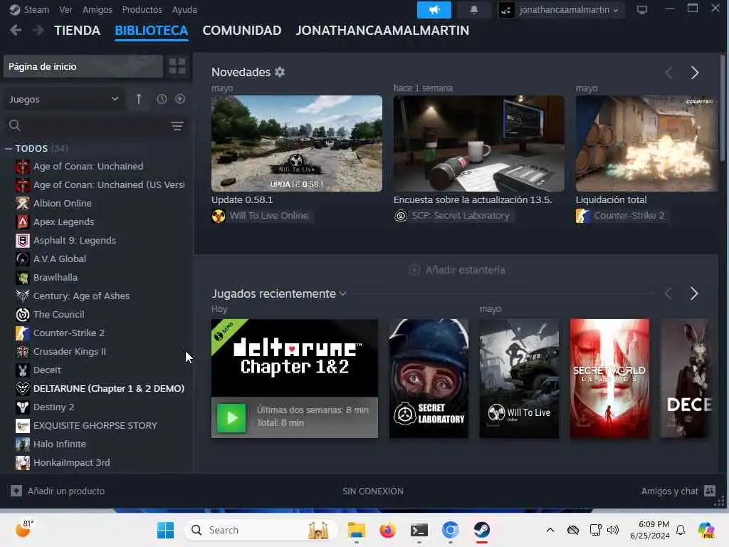
Task: Open the Ver menu
Action: click(65, 10)
